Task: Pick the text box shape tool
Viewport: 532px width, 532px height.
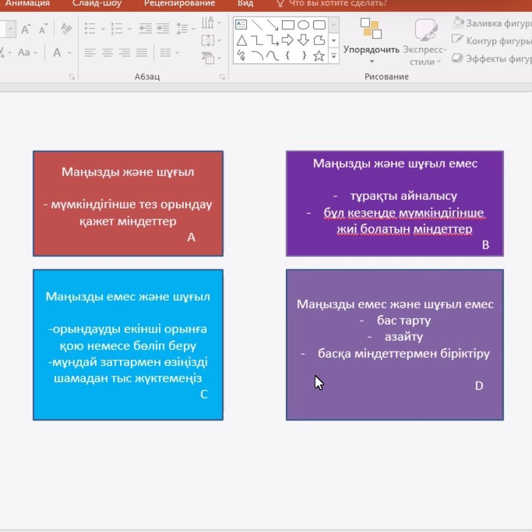Action: point(241,25)
